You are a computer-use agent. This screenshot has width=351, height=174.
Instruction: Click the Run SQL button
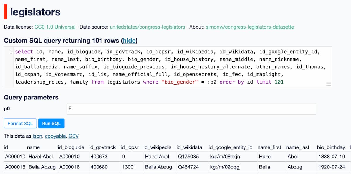pyautogui.click(x=51, y=123)
